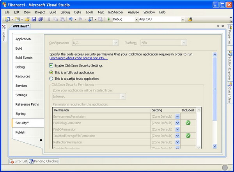
Task: Show more property page tabs arrow
Action: [x=41, y=140]
